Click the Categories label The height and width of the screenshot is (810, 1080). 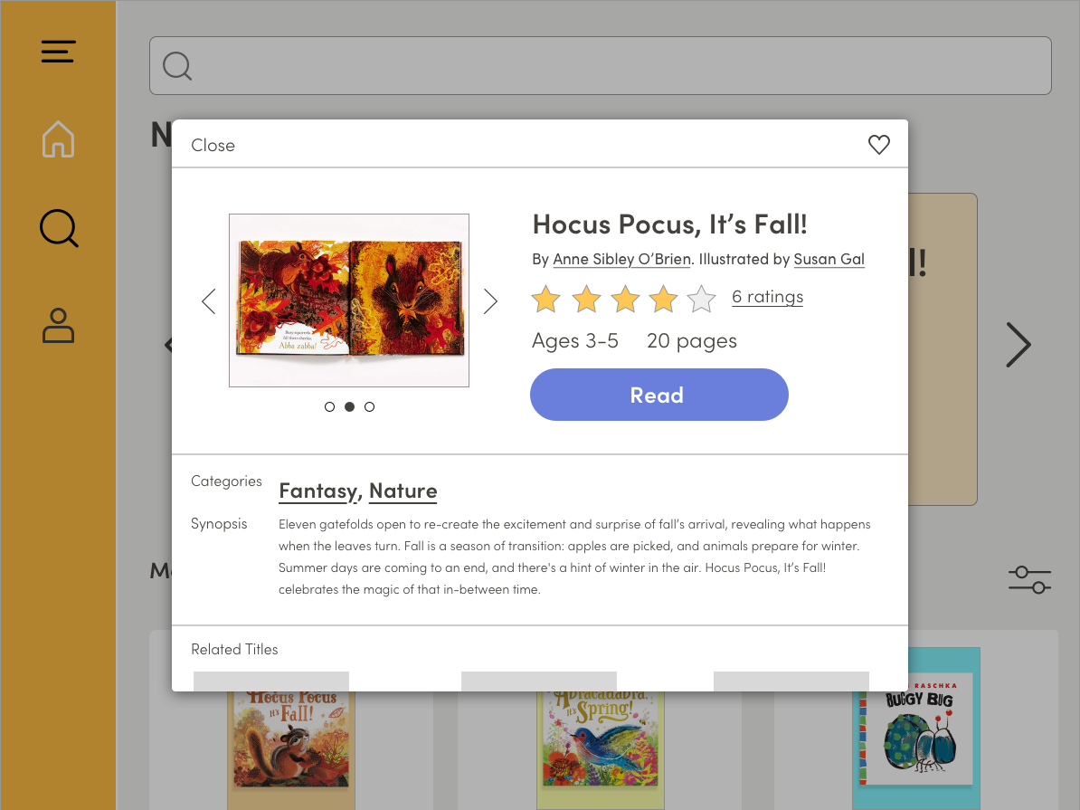(226, 481)
